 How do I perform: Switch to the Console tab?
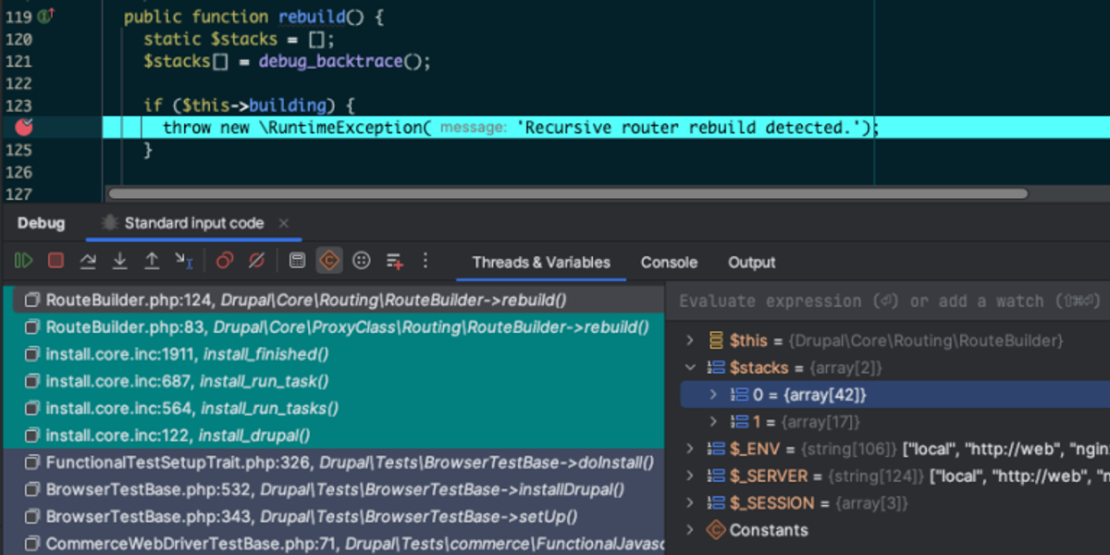coord(669,262)
